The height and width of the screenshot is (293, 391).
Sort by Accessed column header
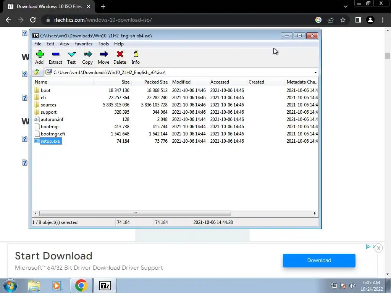pyautogui.click(x=227, y=82)
